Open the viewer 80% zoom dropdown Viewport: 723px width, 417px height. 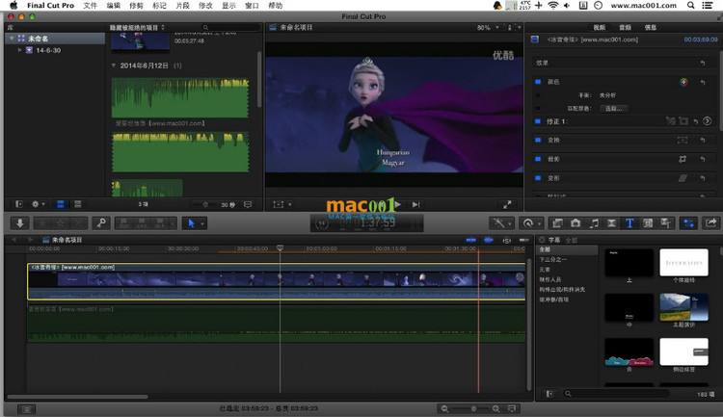(x=488, y=28)
